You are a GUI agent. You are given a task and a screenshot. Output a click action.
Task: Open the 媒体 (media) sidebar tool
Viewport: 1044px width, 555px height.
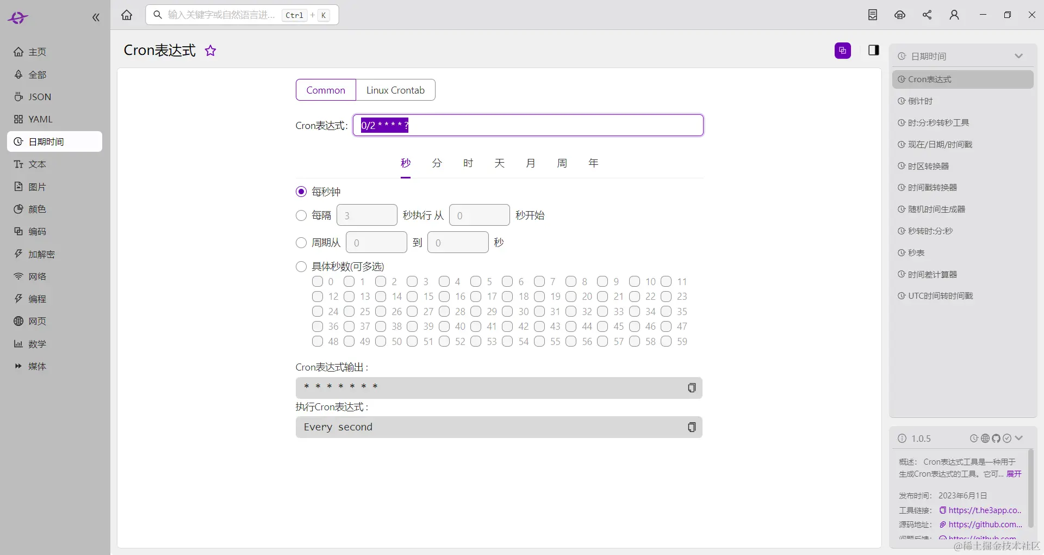click(x=36, y=366)
